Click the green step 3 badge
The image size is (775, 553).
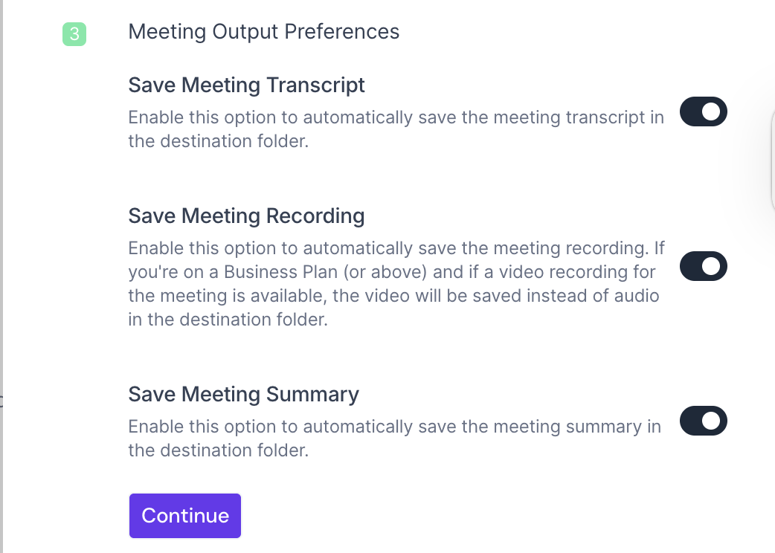[x=74, y=34]
